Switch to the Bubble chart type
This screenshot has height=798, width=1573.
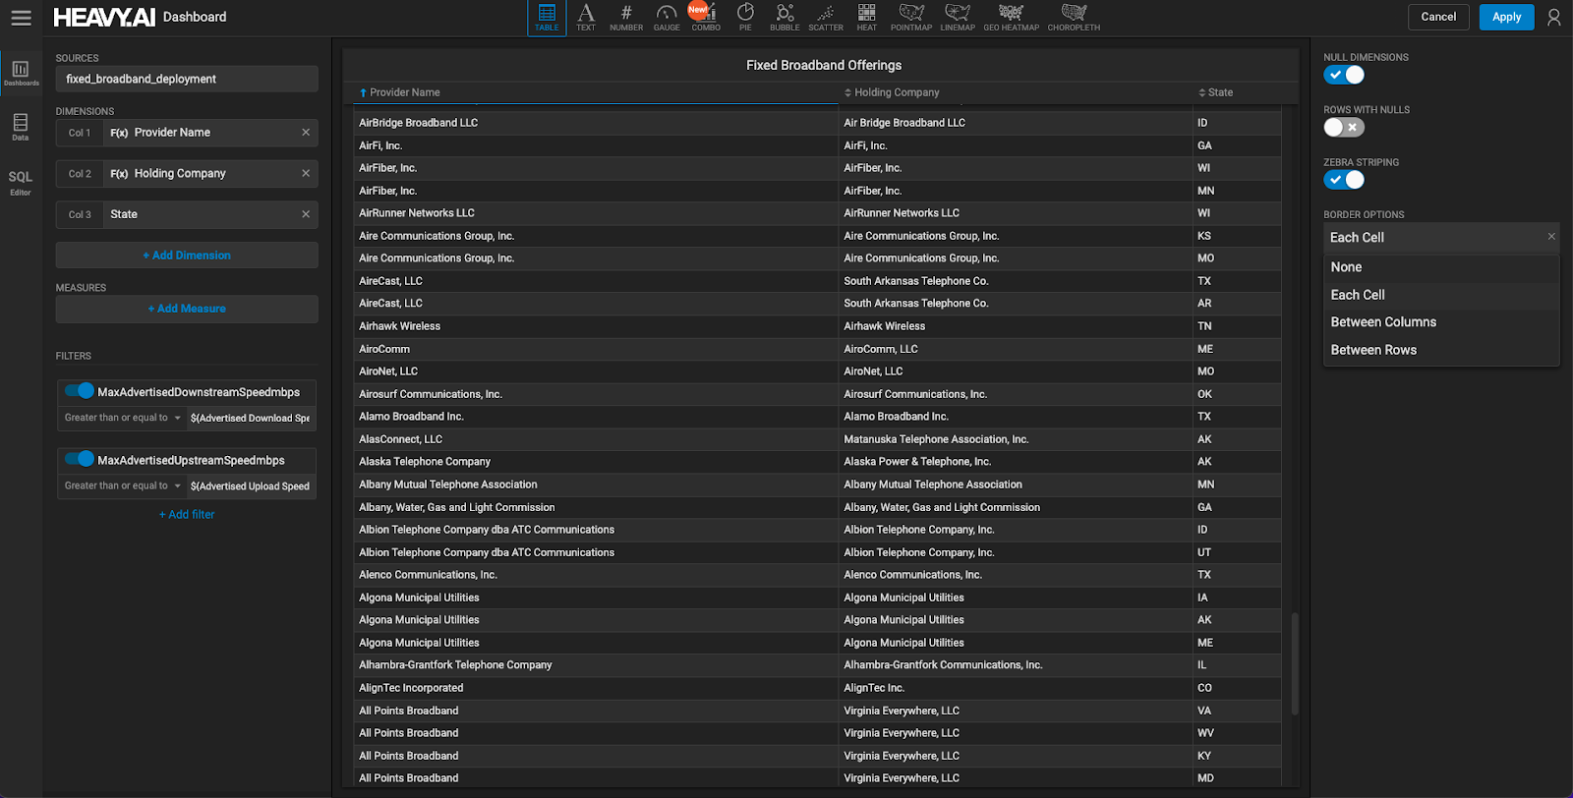click(785, 17)
